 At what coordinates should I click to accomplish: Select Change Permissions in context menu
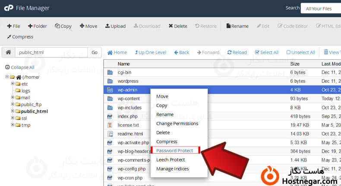tap(177, 123)
